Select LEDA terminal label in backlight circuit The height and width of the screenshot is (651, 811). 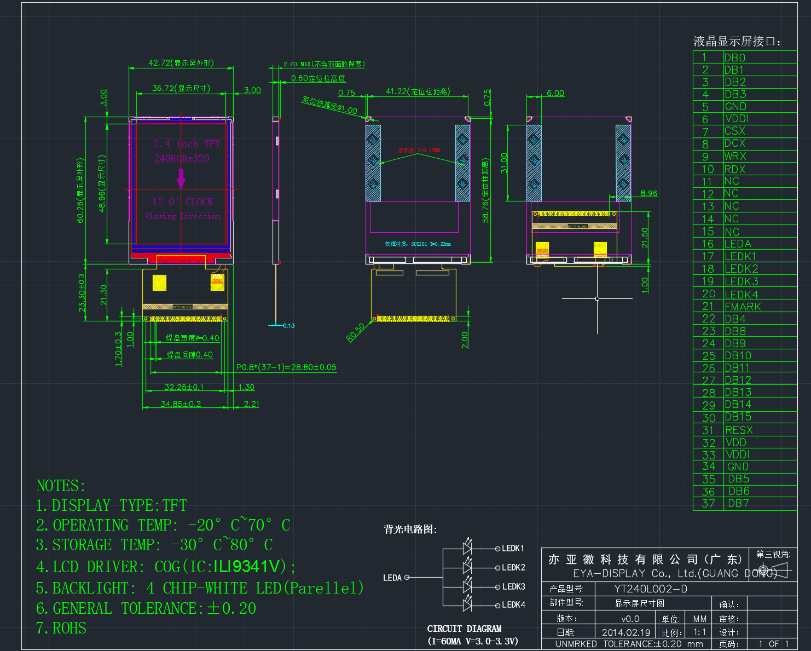point(392,578)
